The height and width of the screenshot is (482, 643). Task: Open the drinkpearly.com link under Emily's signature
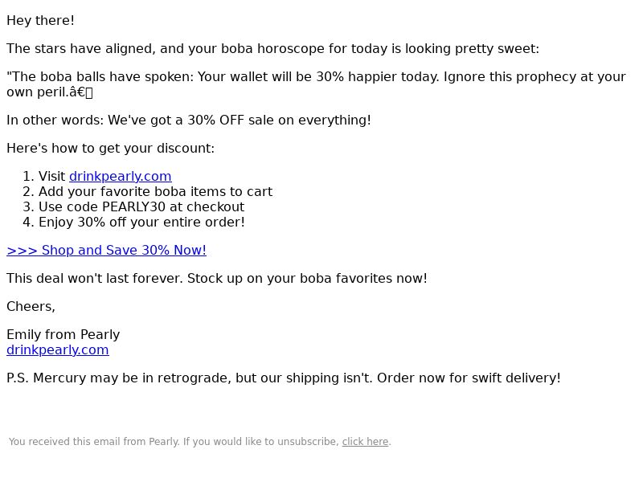coord(58,349)
